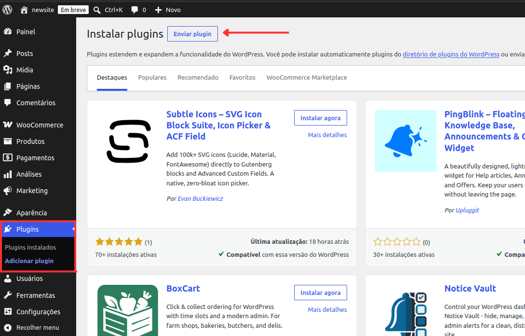Switch to the Destaques tab
This screenshot has width=525, height=336.
[112, 78]
